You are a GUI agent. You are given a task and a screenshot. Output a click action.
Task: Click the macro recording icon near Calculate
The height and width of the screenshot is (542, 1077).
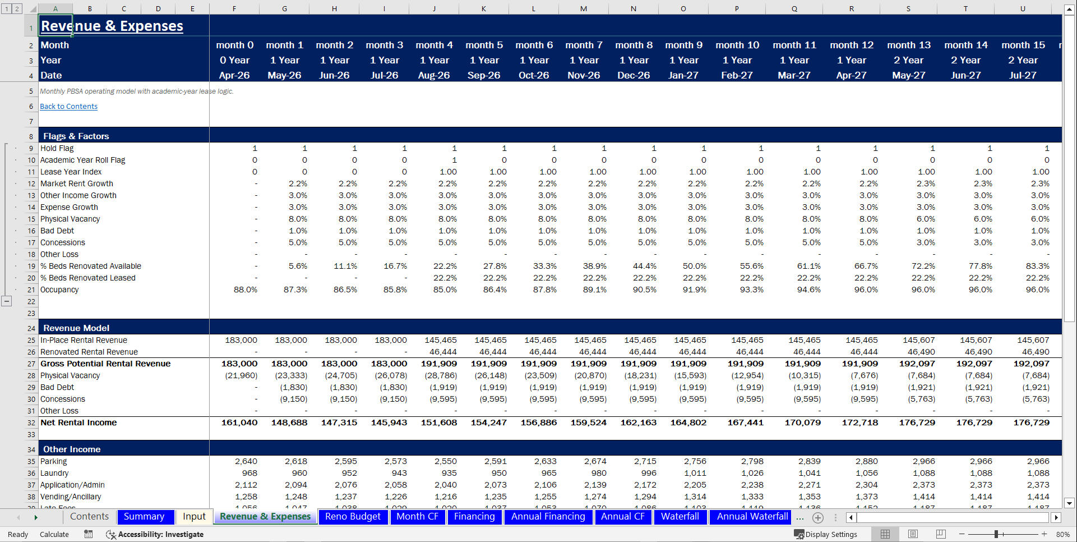89,534
